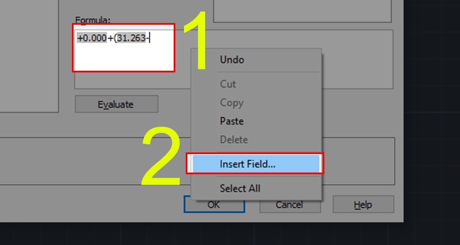Viewport: 460px width, 245px height.
Task: Open Help for this dialog
Action: click(x=363, y=205)
